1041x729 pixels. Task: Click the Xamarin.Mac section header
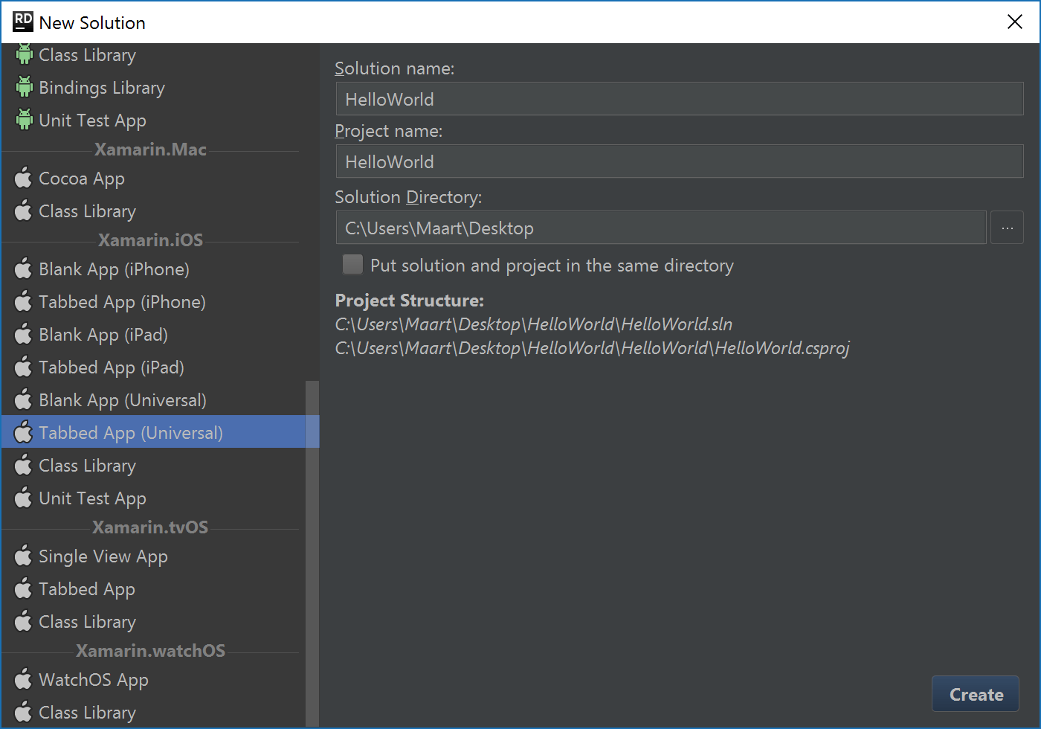150,150
